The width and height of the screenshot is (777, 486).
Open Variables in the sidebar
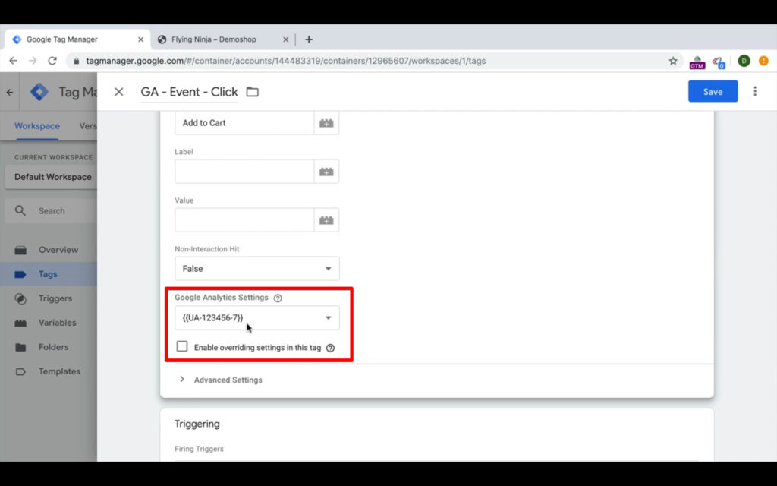click(x=49, y=323)
